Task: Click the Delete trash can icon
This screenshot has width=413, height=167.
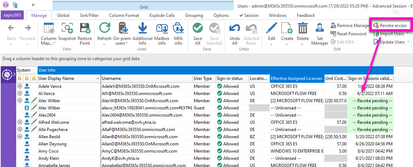Action: point(303,29)
